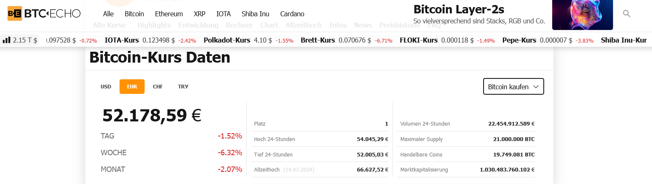Open Pepe-Kurs ticker entry
The width and height of the screenshot is (652, 184).
pyautogui.click(x=519, y=40)
